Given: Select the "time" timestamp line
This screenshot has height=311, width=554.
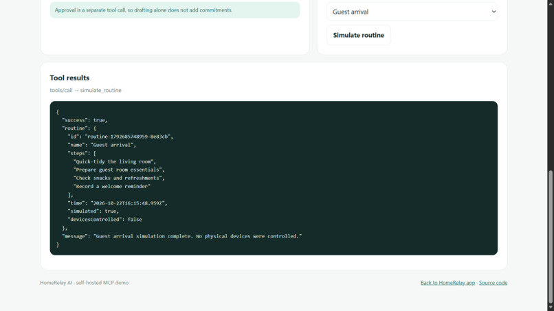Looking at the screenshot, I should tap(118, 203).
